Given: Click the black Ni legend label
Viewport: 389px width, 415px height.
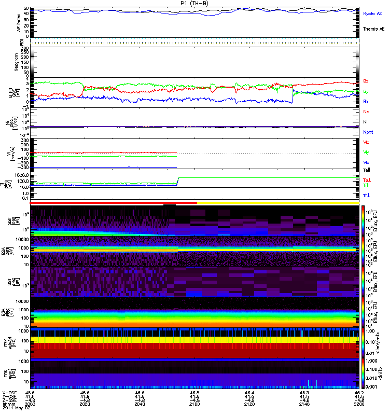Looking at the screenshot, I should pyautogui.click(x=365, y=122).
